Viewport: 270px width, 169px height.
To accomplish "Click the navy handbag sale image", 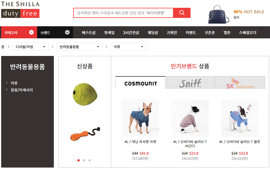I will 219,14.
